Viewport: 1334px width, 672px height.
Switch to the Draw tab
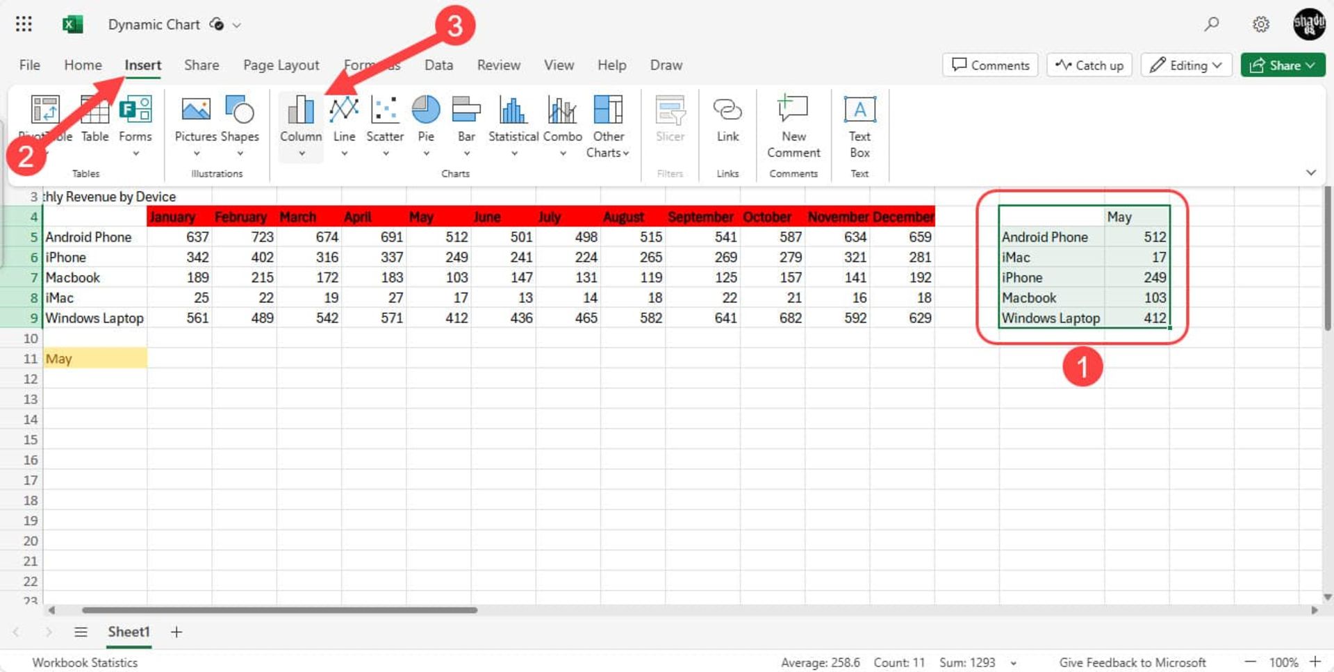(666, 65)
